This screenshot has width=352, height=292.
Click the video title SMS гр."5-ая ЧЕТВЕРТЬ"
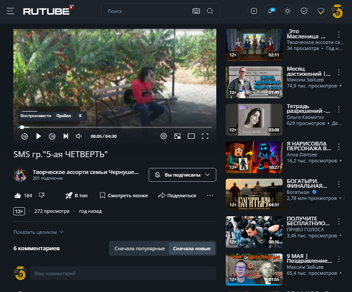pyautogui.click(x=61, y=155)
